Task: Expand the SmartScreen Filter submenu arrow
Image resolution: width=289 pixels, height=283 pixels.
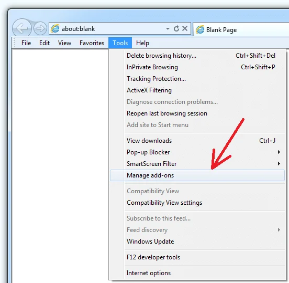Action: click(x=279, y=164)
